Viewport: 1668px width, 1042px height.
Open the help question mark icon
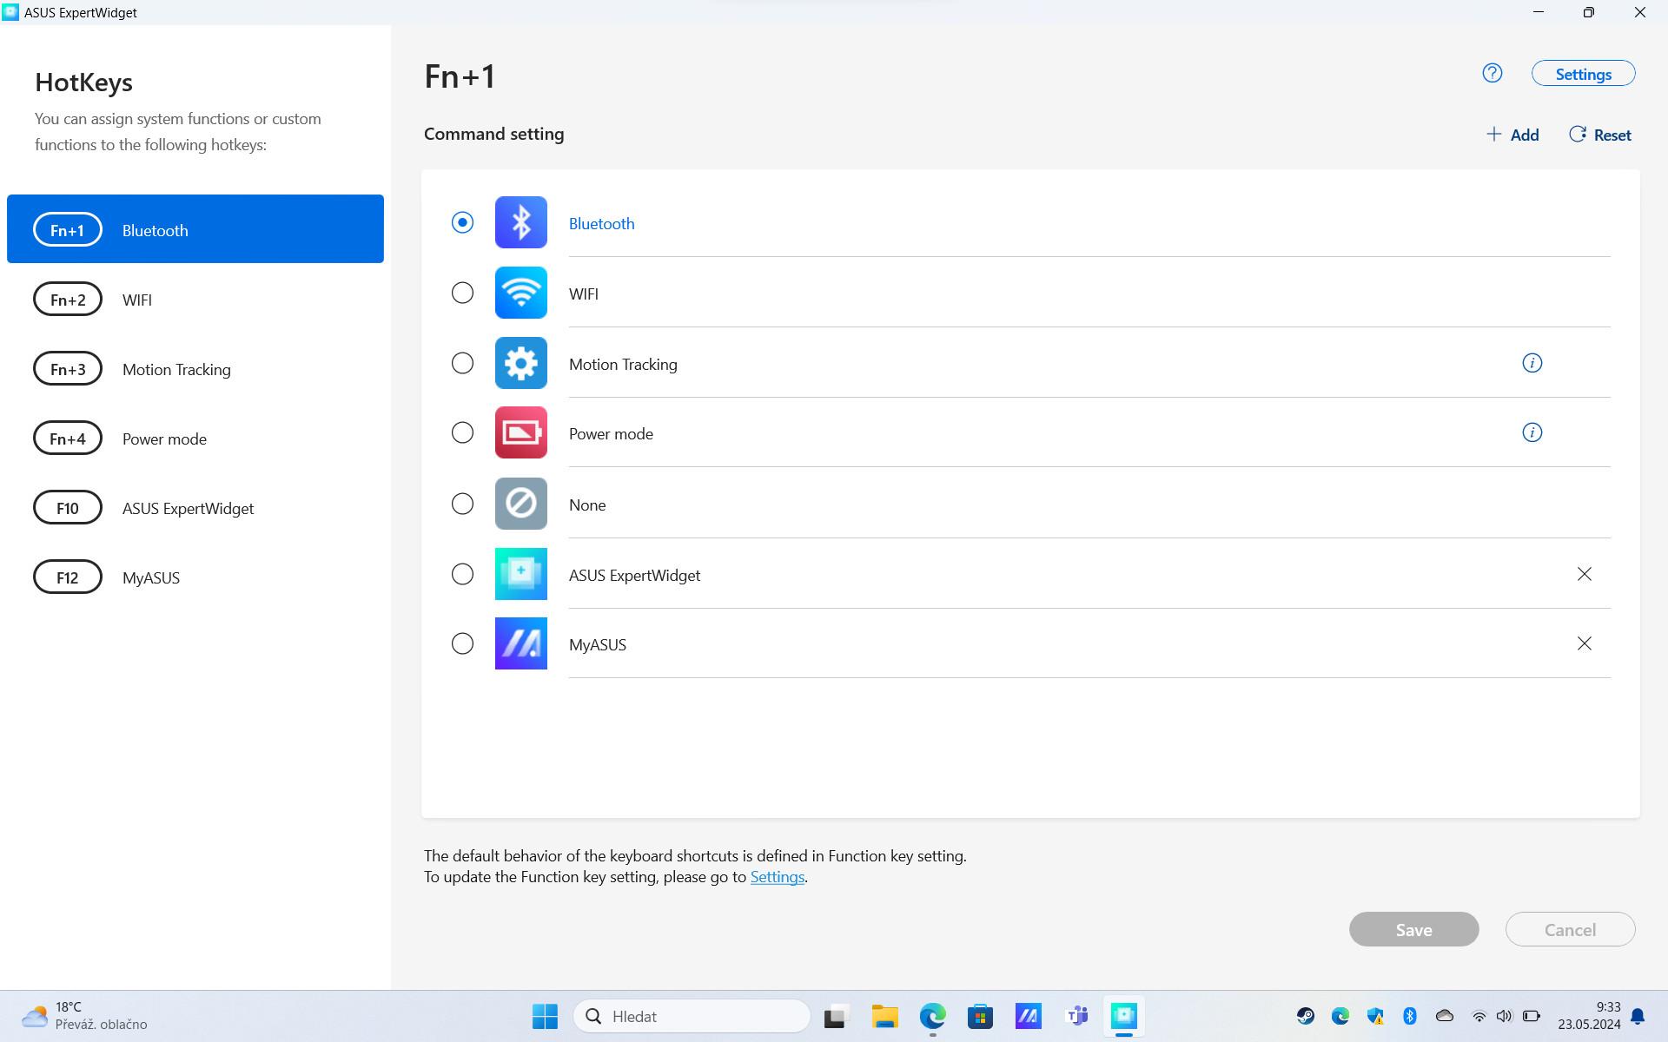1493,74
